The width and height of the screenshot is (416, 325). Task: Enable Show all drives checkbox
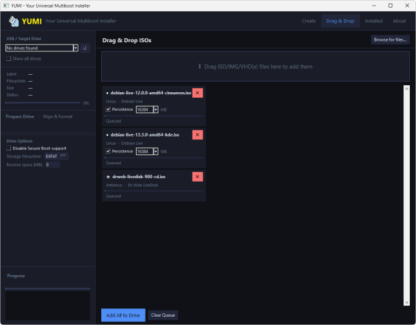(9, 59)
